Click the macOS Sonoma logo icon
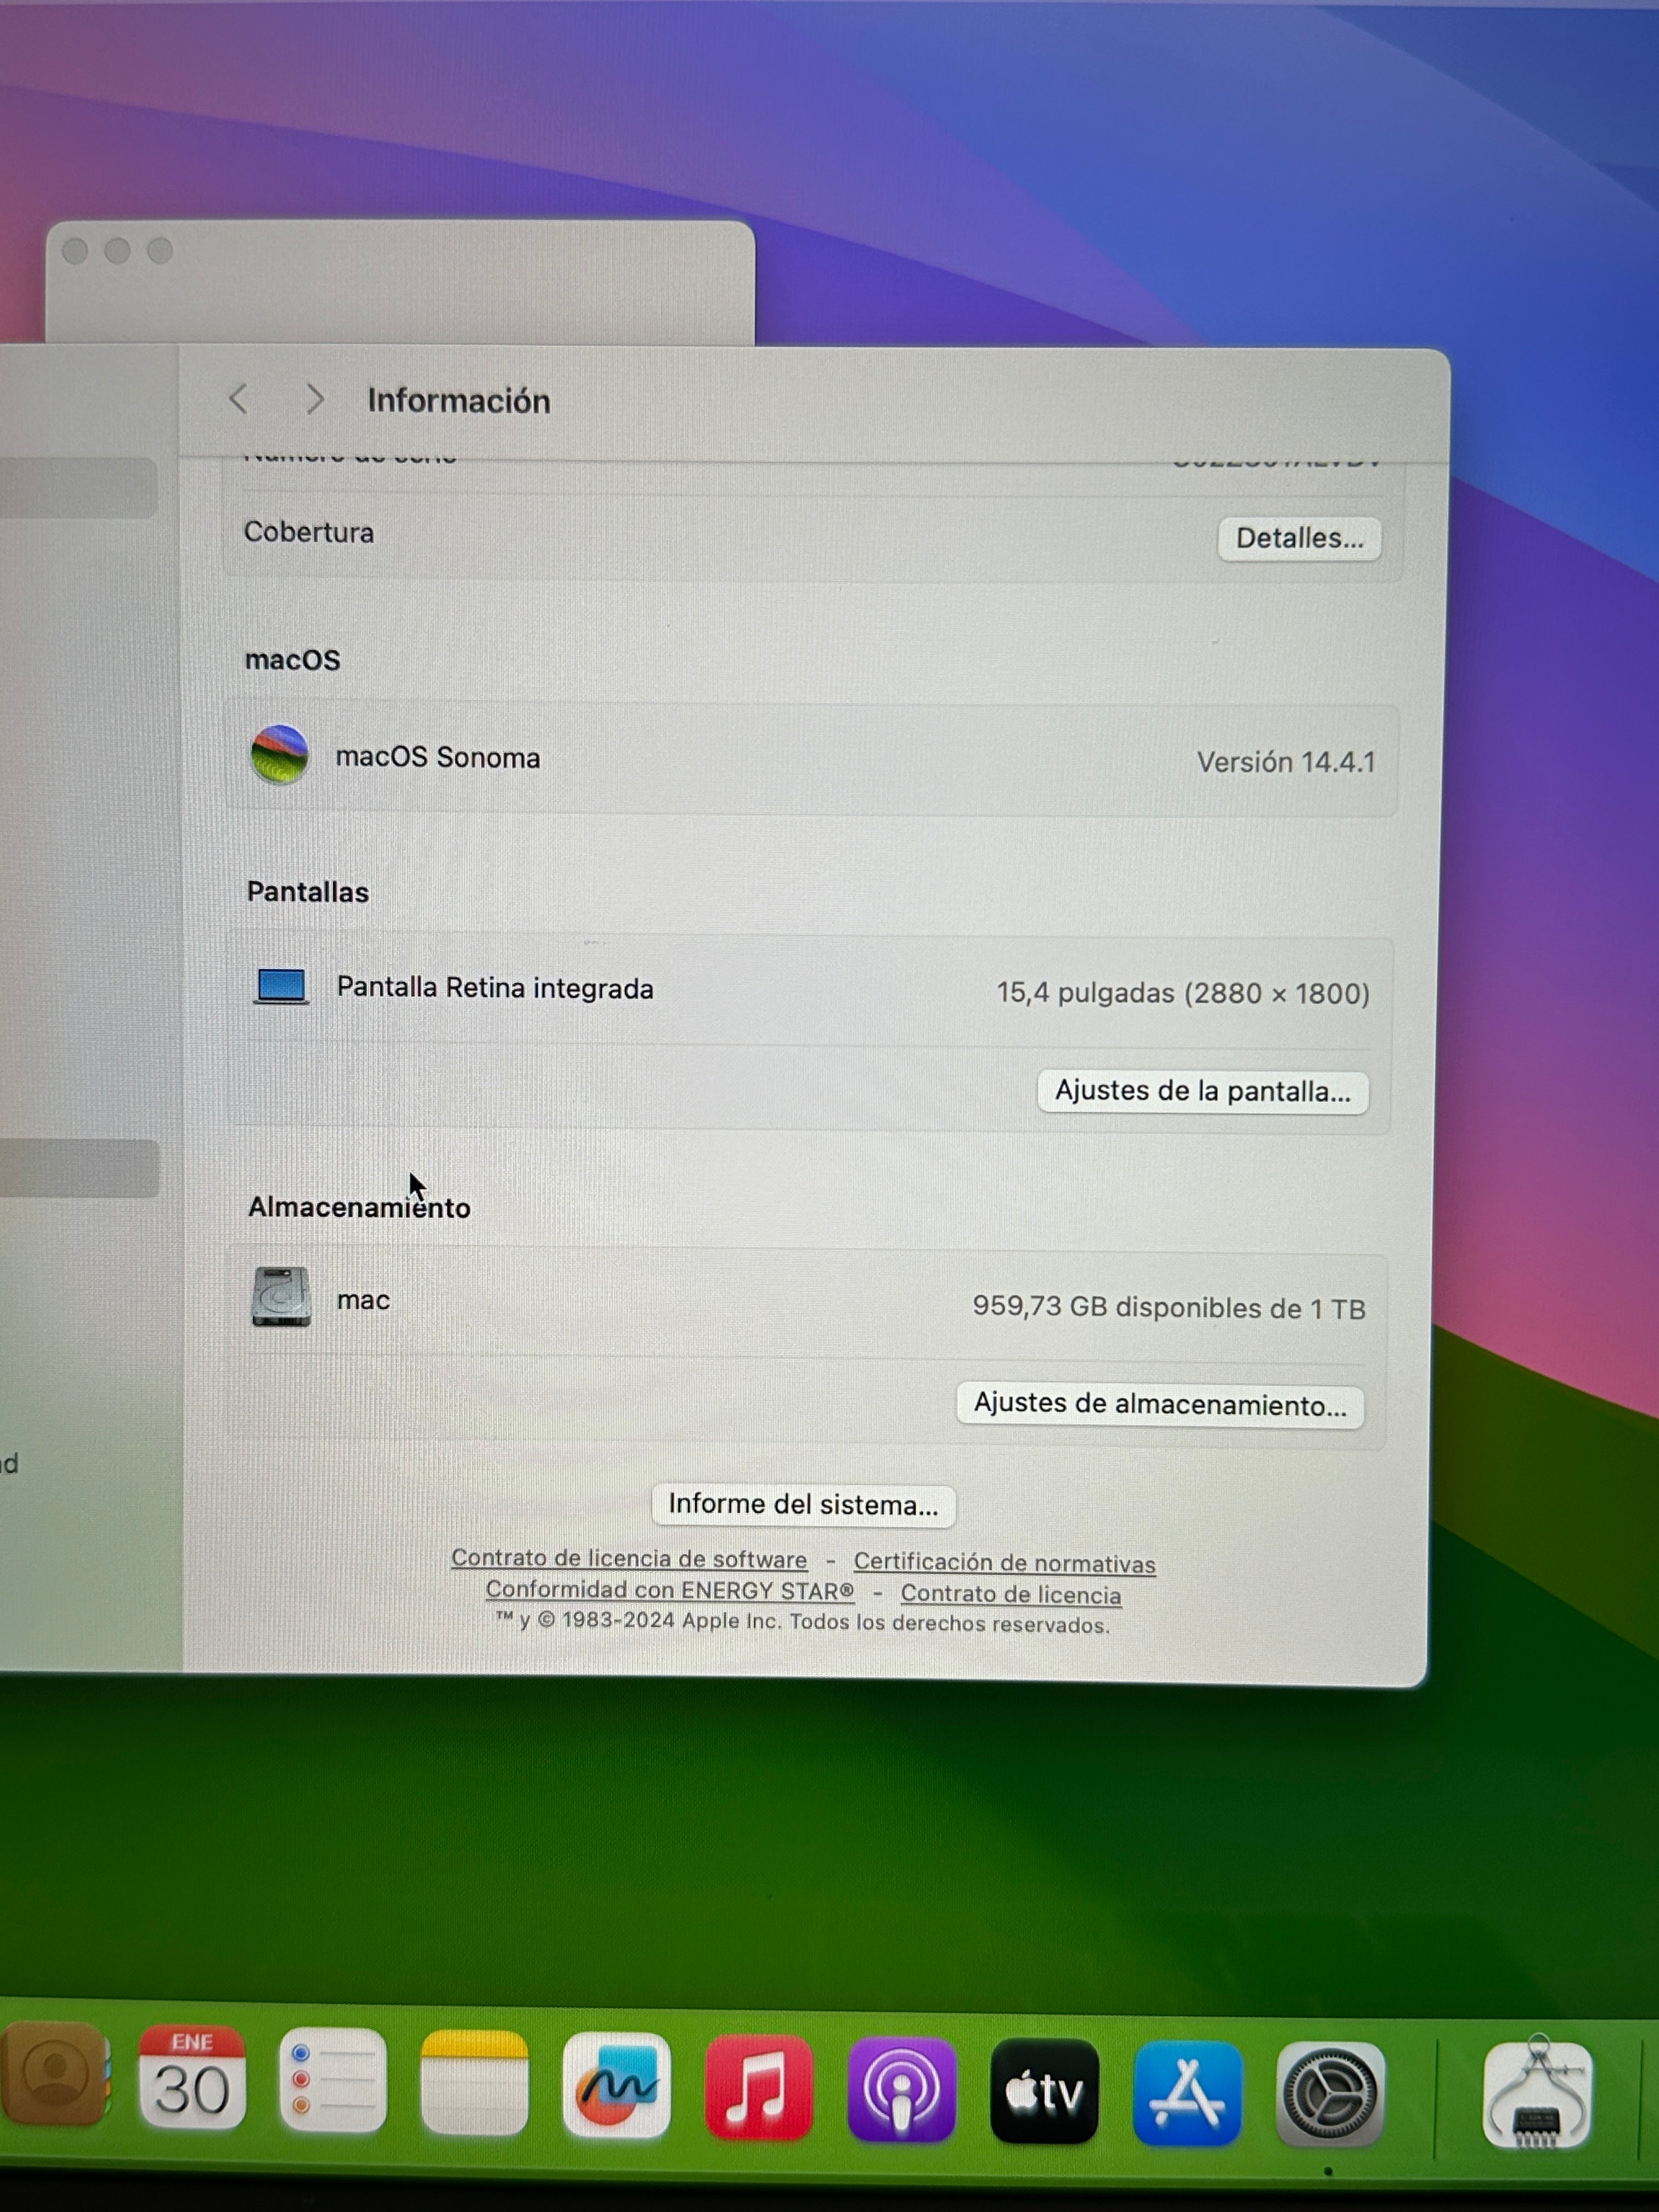This screenshot has height=2212, width=1659. [x=279, y=755]
